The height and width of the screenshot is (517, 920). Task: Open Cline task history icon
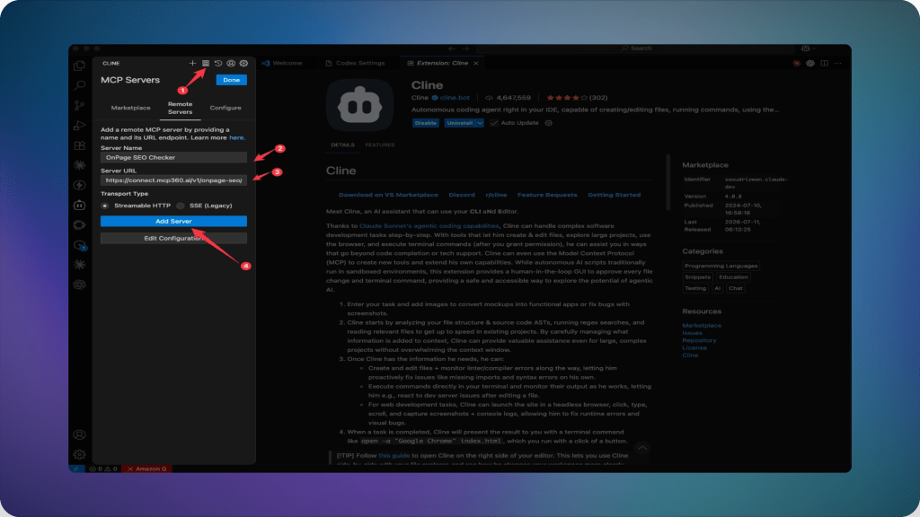coord(218,63)
